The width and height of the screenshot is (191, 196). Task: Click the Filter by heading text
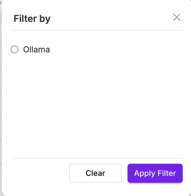32,19
